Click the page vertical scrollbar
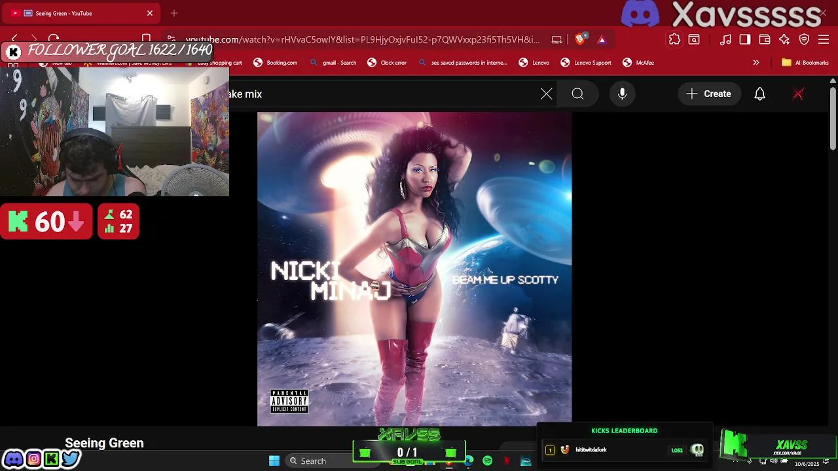Image resolution: width=838 pixels, height=471 pixels. click(x=833, y=118)
